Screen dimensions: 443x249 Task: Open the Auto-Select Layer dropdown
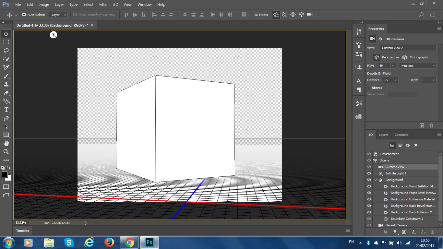[59, 15]
